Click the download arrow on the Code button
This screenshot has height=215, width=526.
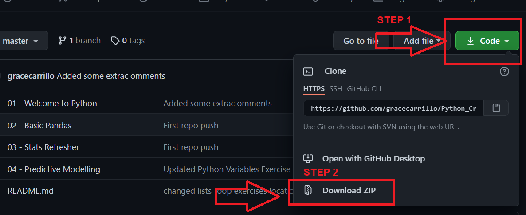[471, 41]
